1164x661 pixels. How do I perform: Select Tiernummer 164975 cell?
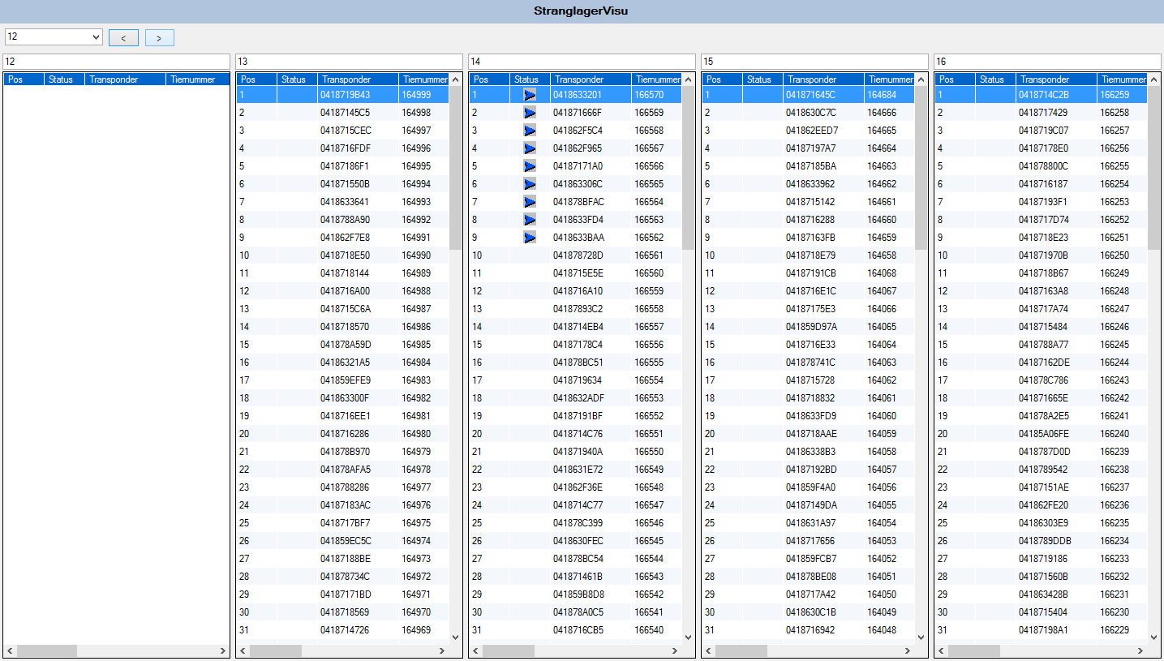tap(423, 523)
